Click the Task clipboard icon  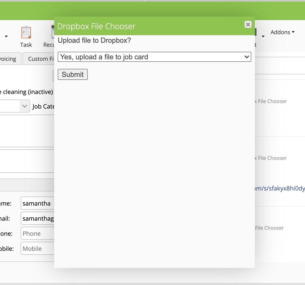[26, 32]
